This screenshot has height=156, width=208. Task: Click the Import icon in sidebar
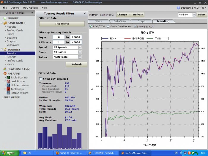pos(4,18)
